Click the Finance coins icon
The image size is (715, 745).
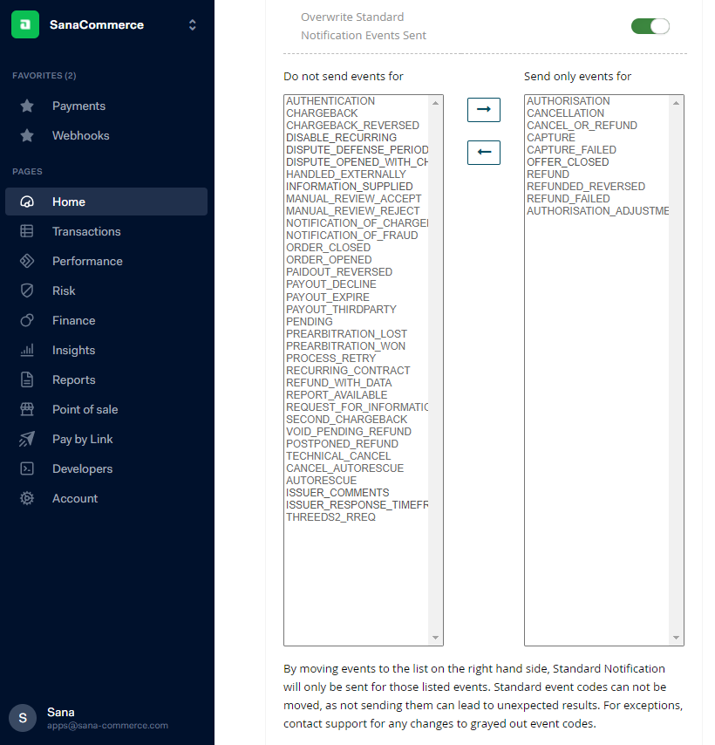pyautogui.click(x=27, y=320)
